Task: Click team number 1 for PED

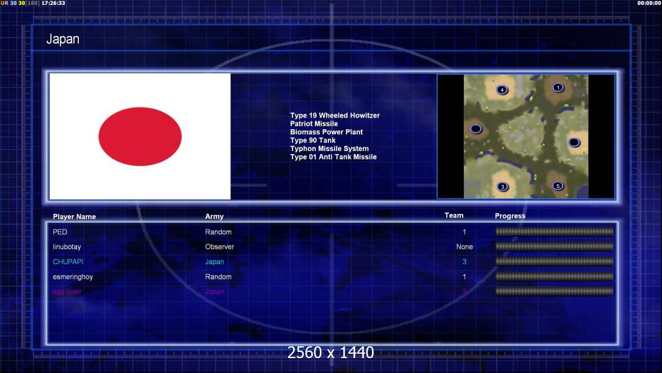Action: tap(465, 232)
